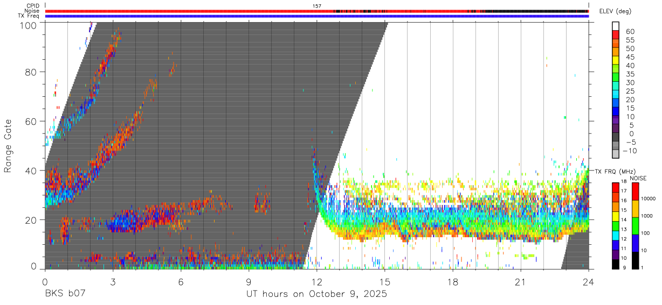Click the 6 tick label on the UT hours axis
Image resolution: width=662 pixels, height=305 pixels.
(181, 281)
